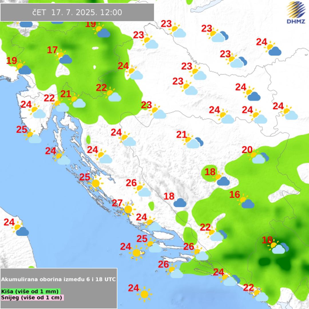The height and width of the screenshot is (309, 309).
Task: Select the full sun icon beside 25
Action: pos(96,183)
